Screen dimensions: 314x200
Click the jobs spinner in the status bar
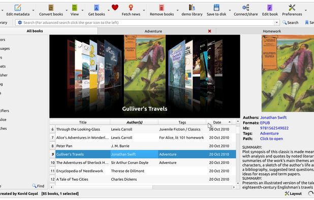click(x=311, y=193)
